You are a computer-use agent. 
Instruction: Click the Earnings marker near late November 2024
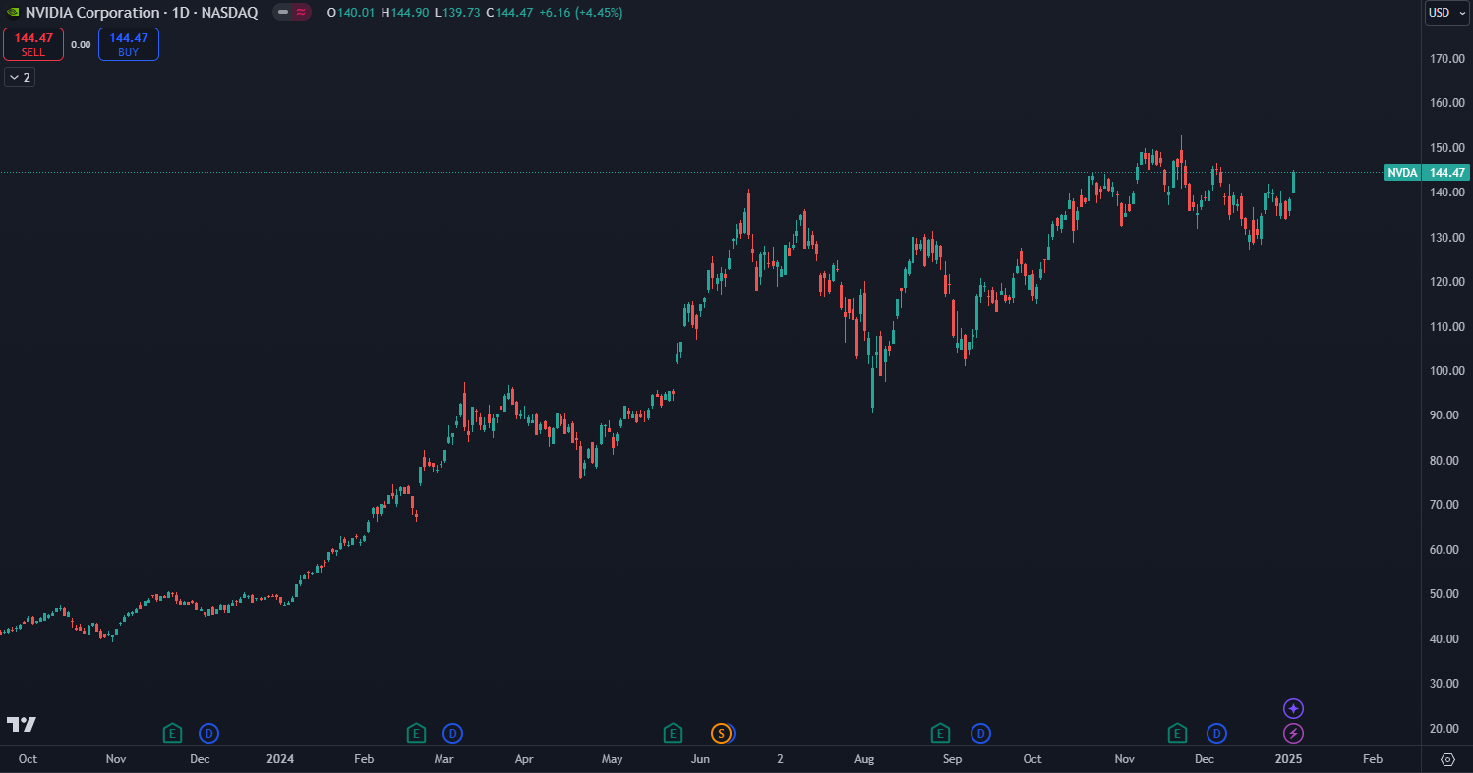[x=1177, y=733]
